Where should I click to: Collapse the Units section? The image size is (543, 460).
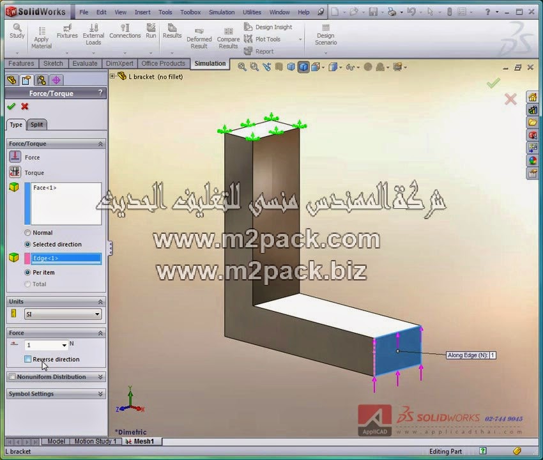[100, 302]
